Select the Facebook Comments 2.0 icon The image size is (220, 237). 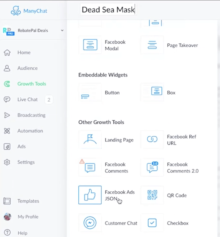pyautogui.click(x=152, y=167)
